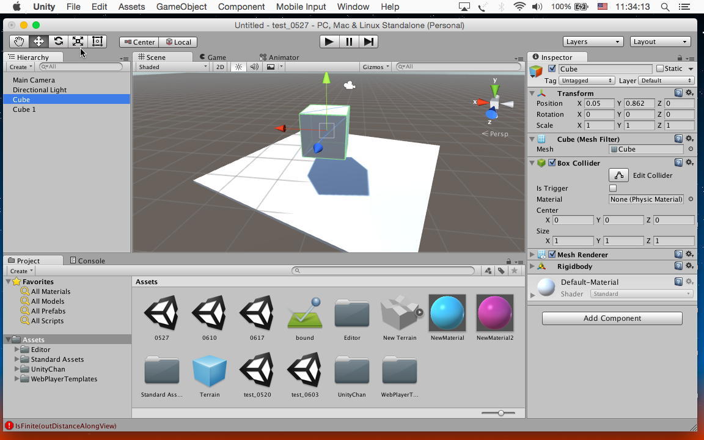This screenshot has width=704, height=440.
Task: Switch to the Console tab
Action: (x=87, y=260)
